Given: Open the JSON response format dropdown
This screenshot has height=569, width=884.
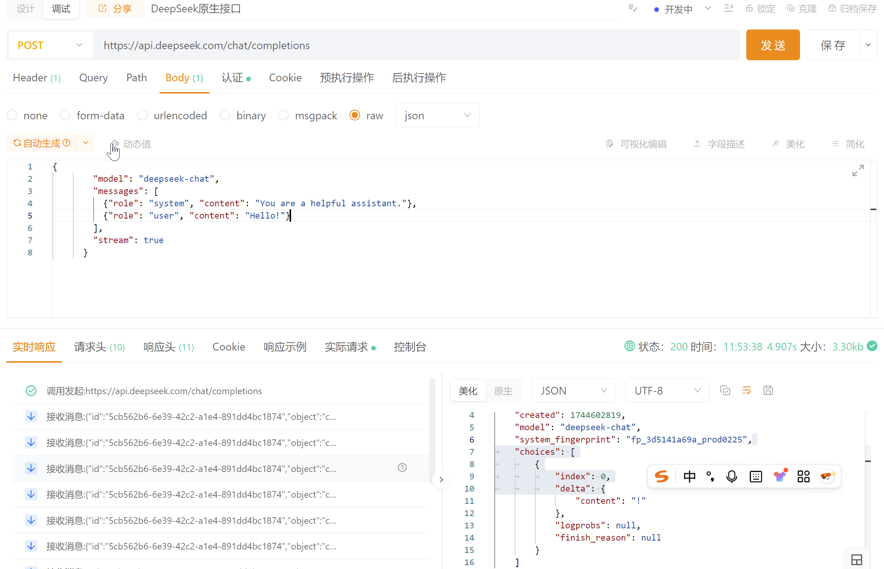Looking at the screenshot, I should pyautogui.click(x=574, y=391).
